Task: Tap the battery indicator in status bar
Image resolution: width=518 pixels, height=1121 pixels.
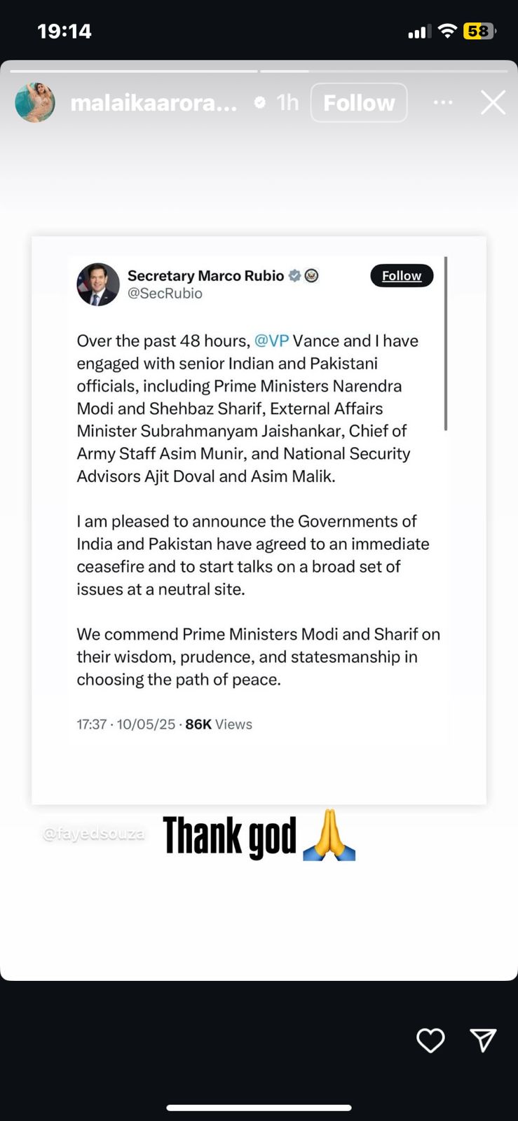Action: click(x=479, y=31)
